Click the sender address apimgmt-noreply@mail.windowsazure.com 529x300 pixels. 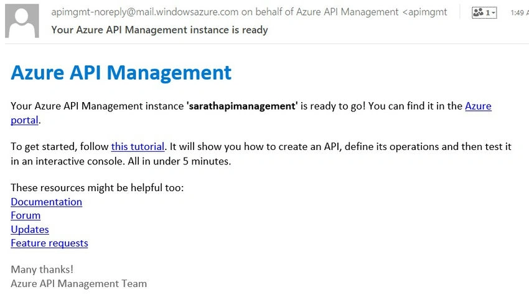[145, 12]
